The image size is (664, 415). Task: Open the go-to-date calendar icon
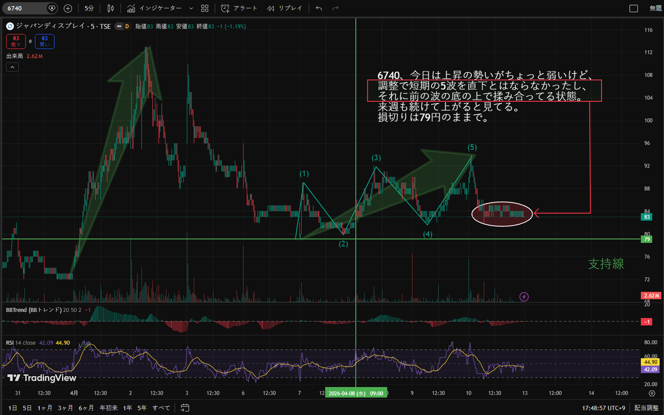point(186,408)
